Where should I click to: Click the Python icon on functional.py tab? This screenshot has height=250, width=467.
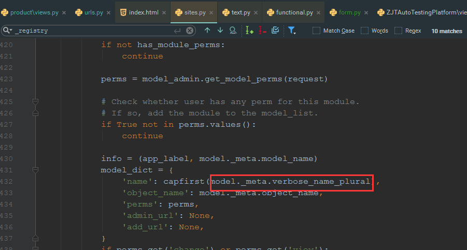coord(271,12)
